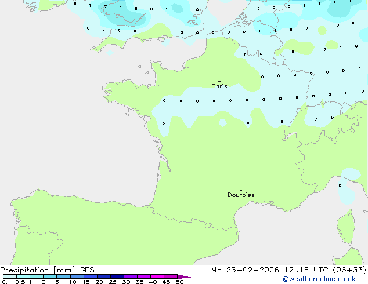368x284 pixels.
Task: Click the 'Mo 23-02-2026' date text
Action: (245, 270)
